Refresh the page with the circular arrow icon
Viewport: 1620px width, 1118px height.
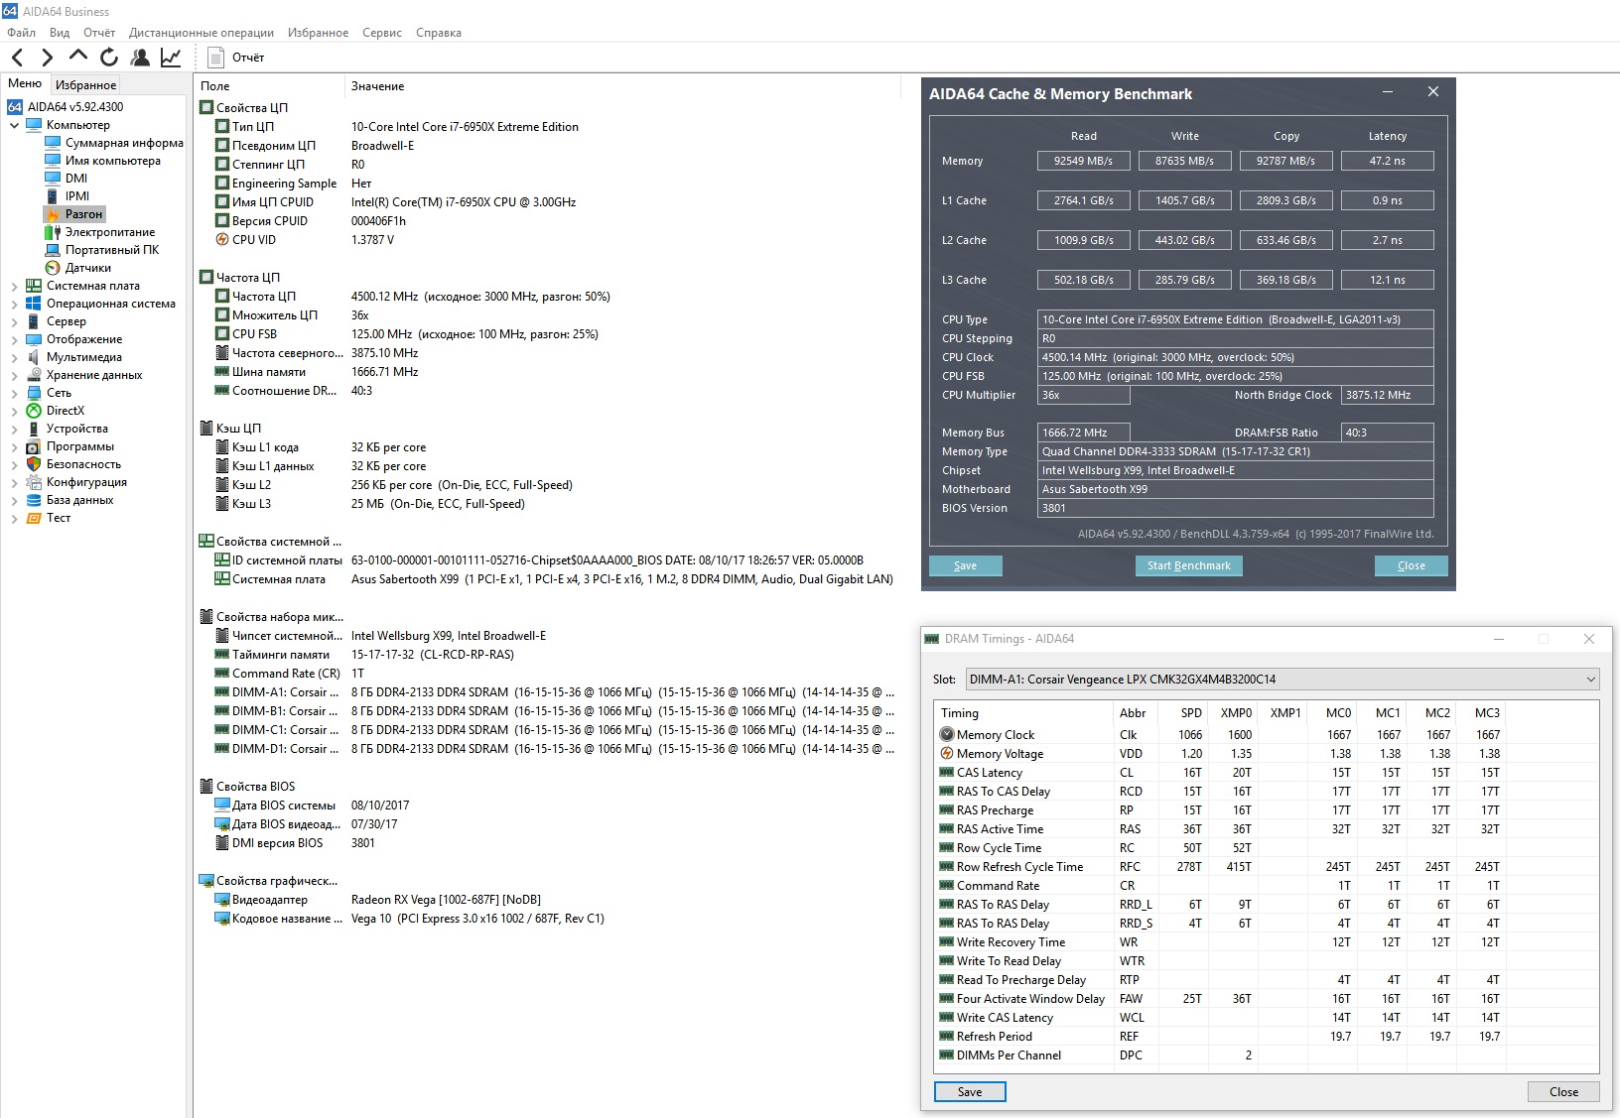[109, 58]
